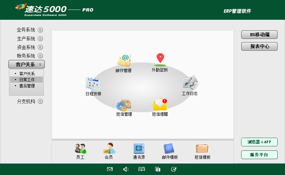Expand the 分支机构 chevron

(40, 101)
